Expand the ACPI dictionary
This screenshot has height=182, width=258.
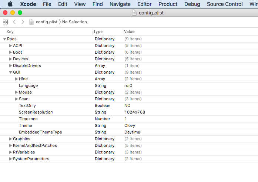[10, 45]
